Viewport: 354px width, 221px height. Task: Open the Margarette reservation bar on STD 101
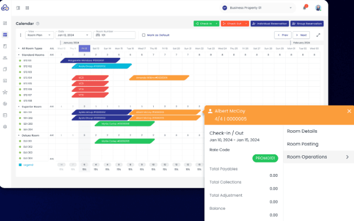pos(90,61)
